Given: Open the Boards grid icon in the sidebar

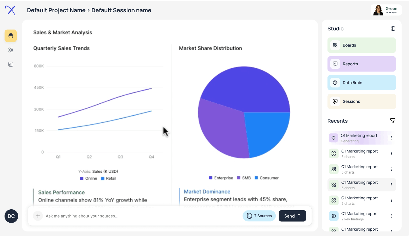Looking at the screenshot, I should (x=11, y=50).
